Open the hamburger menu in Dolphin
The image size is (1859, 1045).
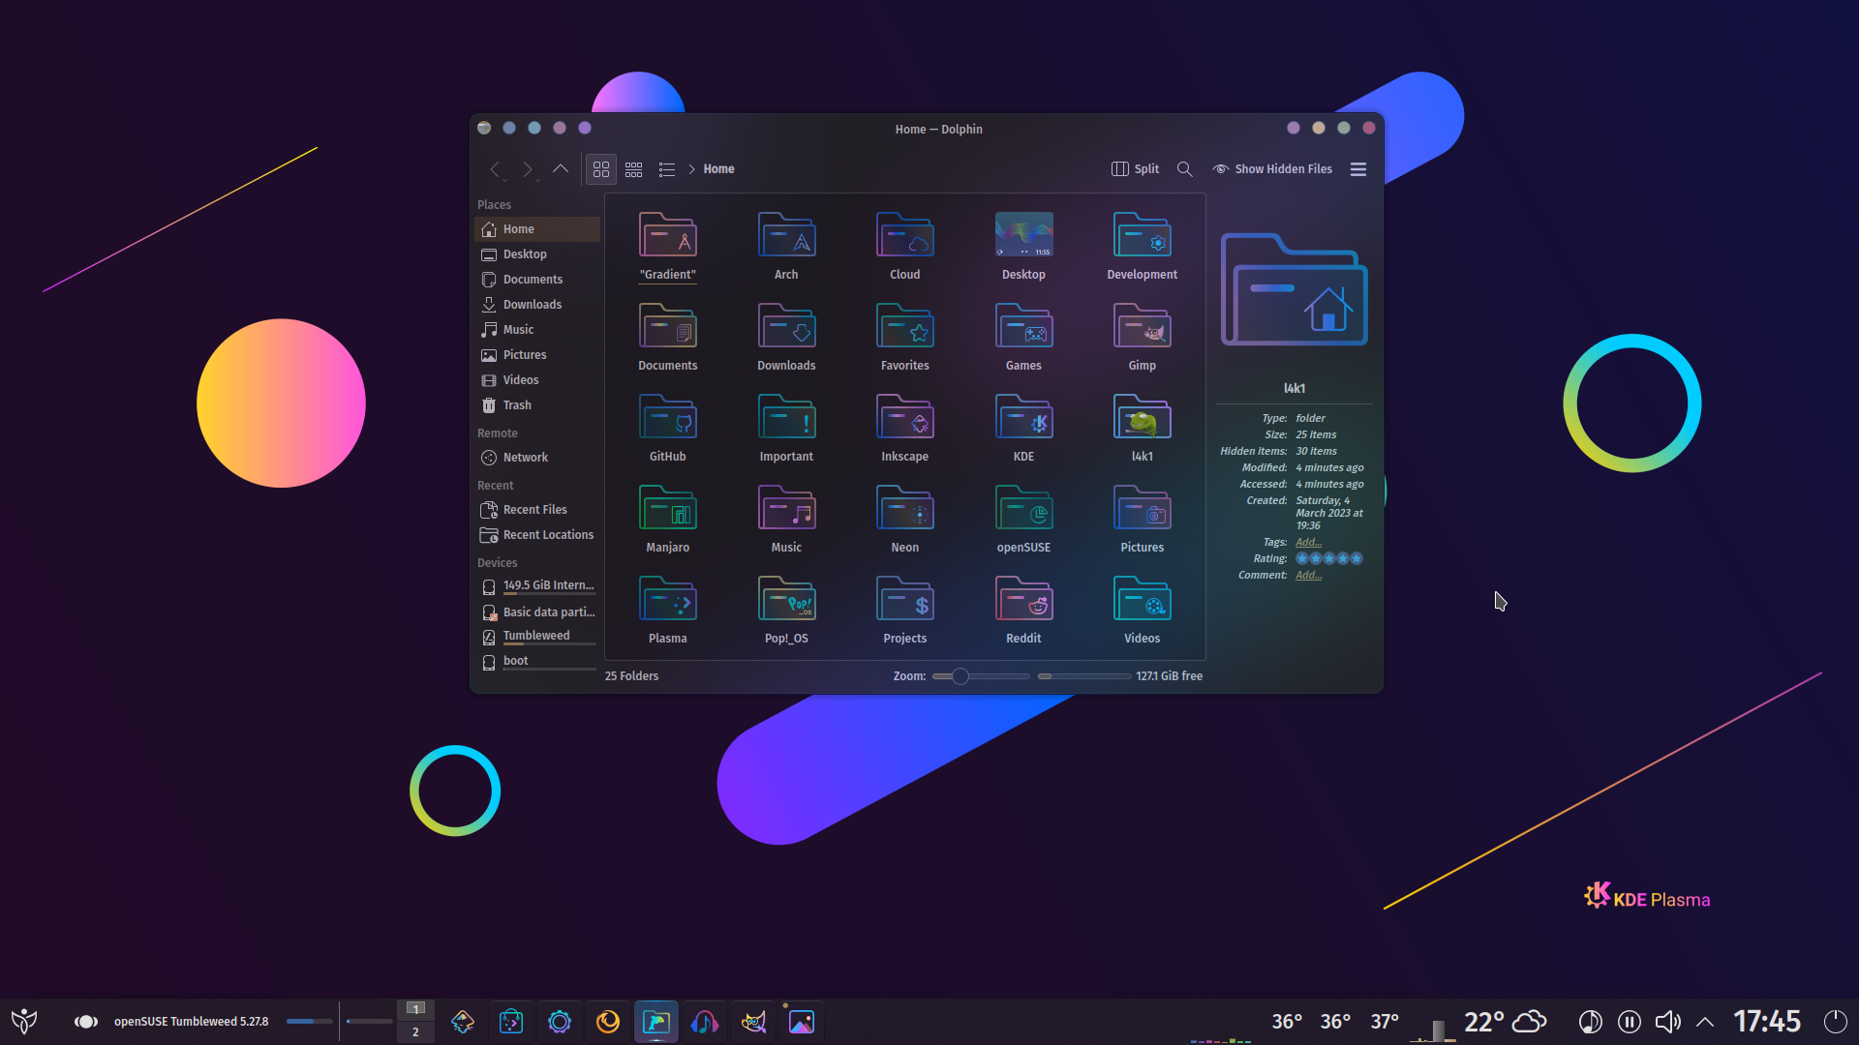click(1358, 169)
